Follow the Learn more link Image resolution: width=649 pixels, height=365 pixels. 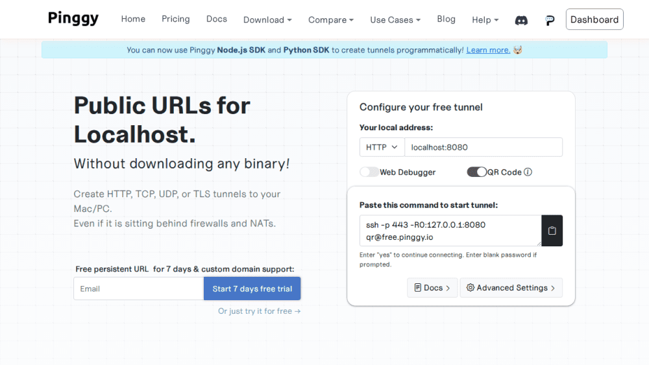click(x=488, y=50)
